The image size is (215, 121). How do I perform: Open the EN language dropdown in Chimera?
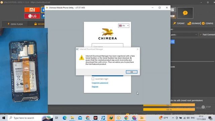point(124,26)
